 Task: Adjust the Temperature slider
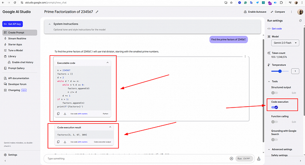click(280, 71)
